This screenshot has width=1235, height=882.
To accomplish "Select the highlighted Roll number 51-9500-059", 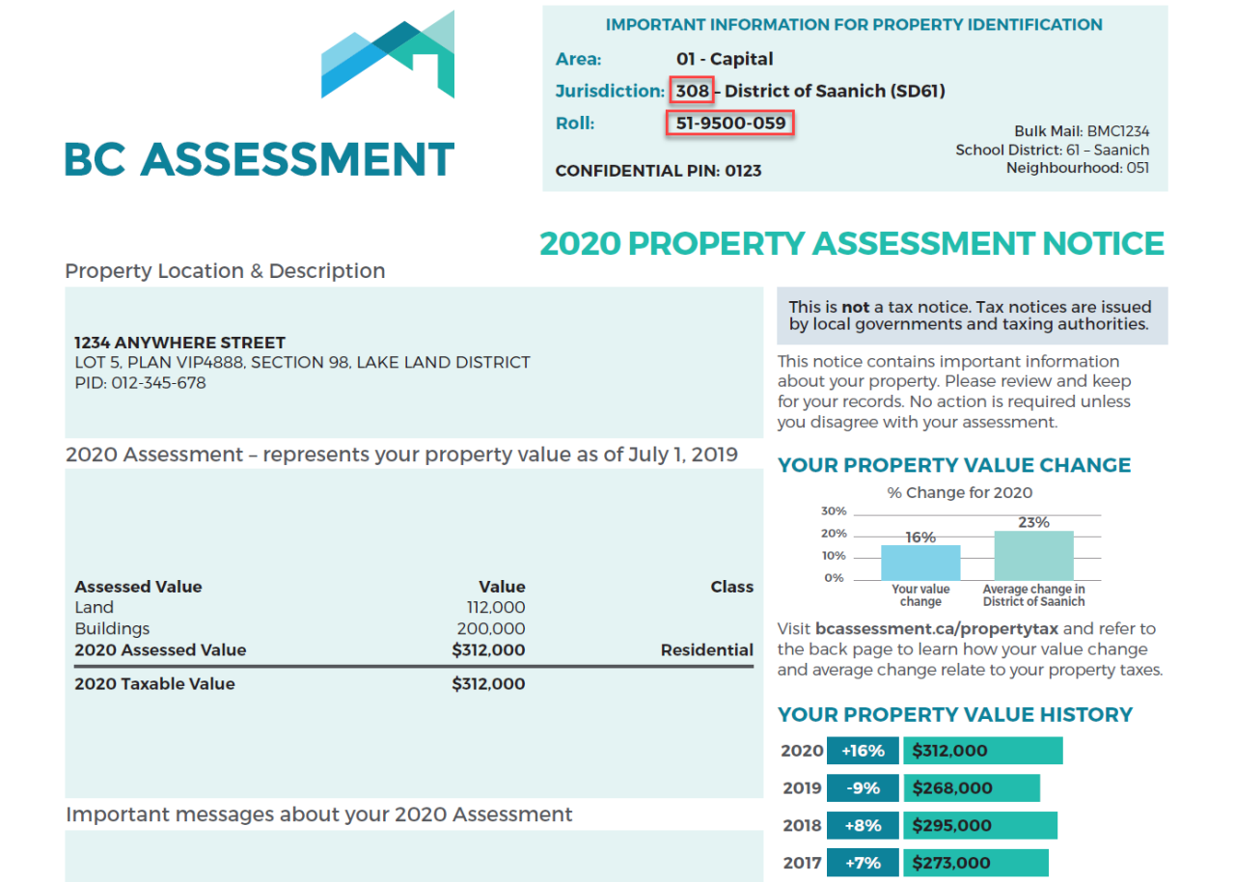I will (729, 124).
